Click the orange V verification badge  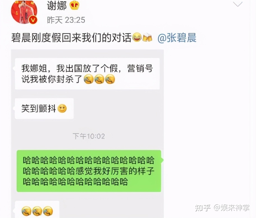pyautogui.click(x=33, y=20)
